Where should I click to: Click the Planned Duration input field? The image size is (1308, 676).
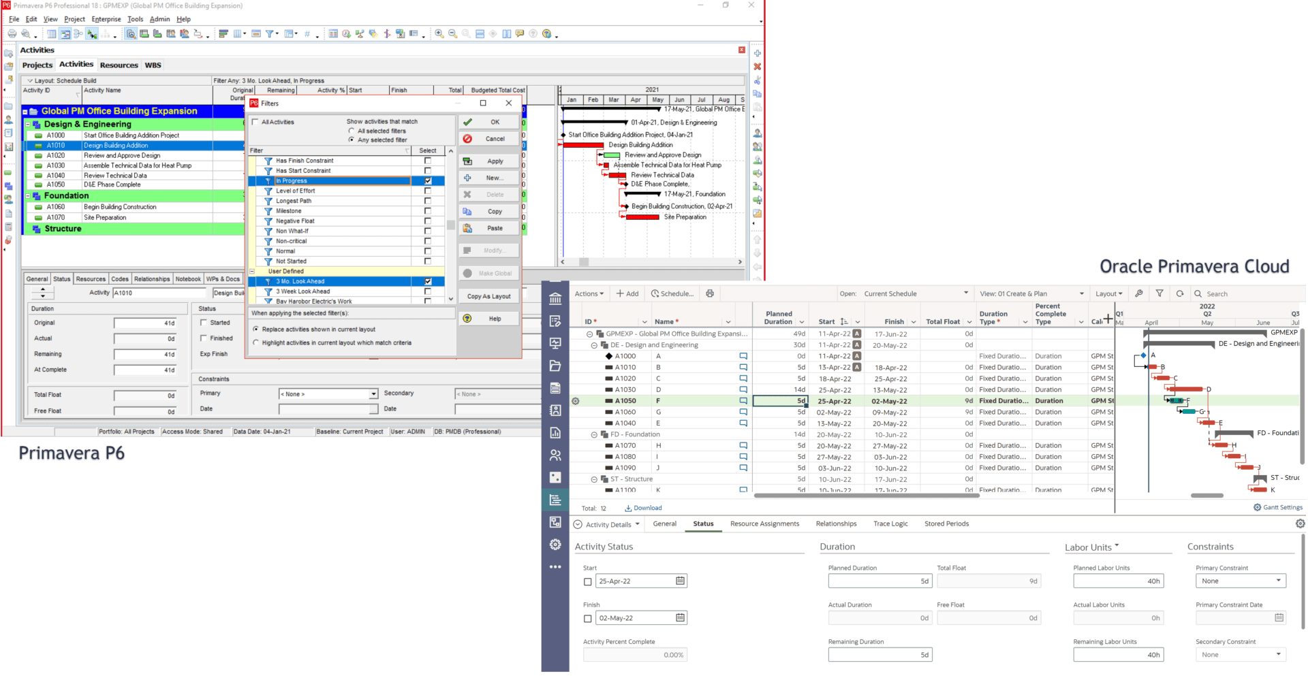point(879,581)
